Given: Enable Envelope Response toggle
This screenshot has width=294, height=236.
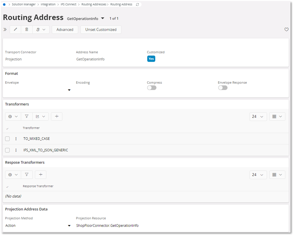Looking at the screenshot, I should (223, 87).
